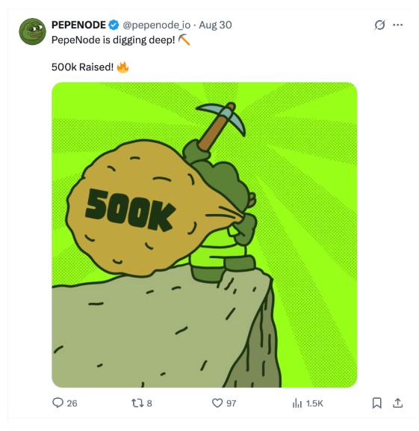Click the 8 reposts count
Viewport: 419px width, 431px height.
click(x=149, y=403)
